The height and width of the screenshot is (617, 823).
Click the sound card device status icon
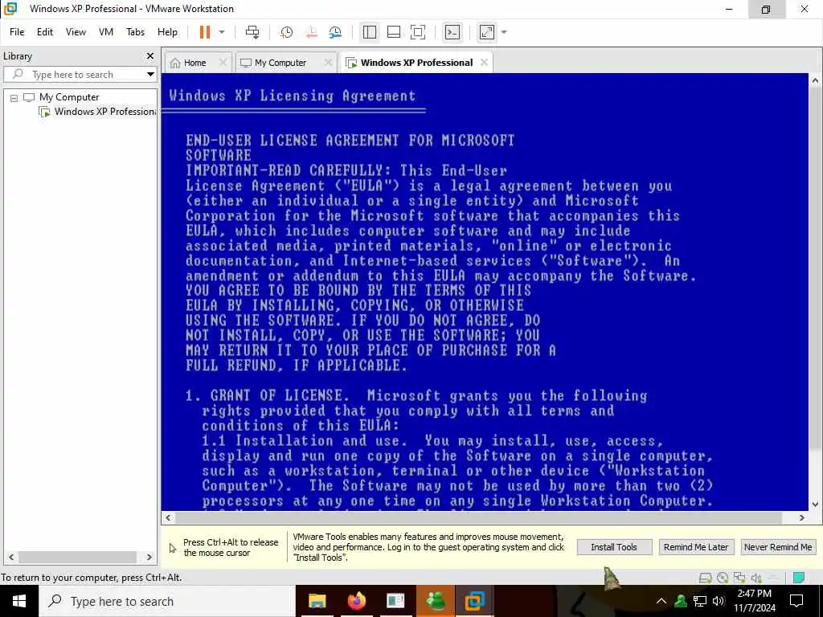(x=756, y=578)
